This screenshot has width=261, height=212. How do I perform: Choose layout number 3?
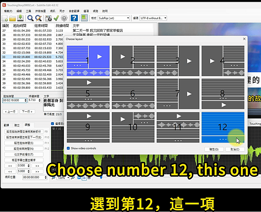[x=178, y=61]
